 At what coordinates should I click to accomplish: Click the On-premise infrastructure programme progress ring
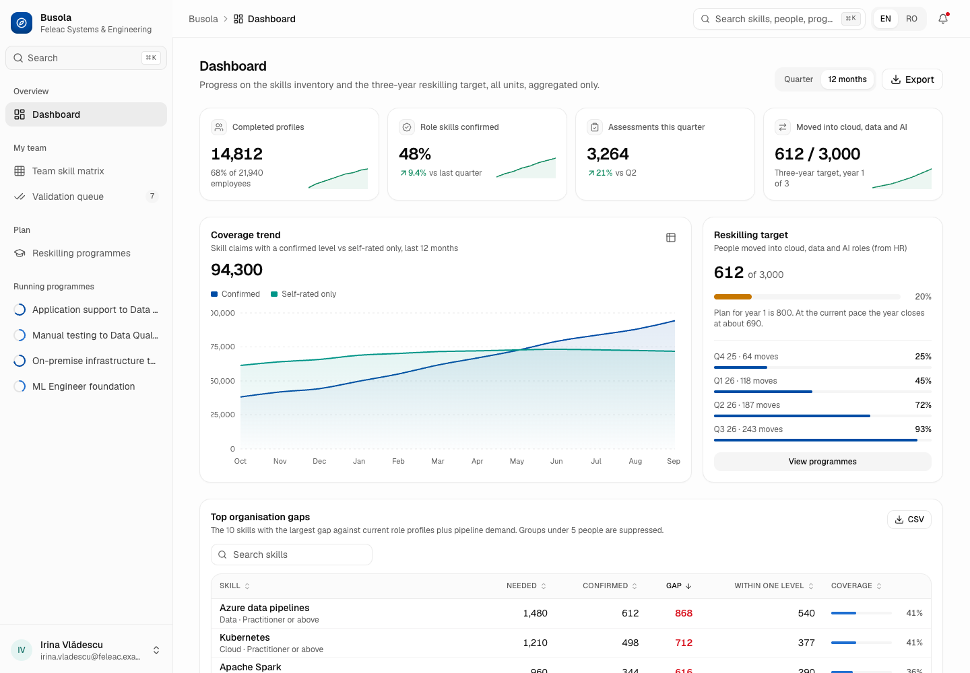20,361
